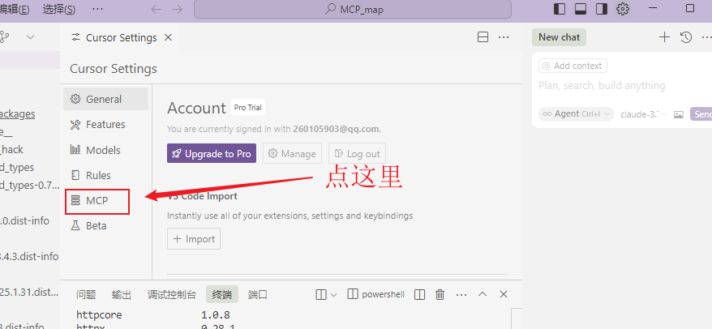Image resolution: width=712 pixels, height=329 pixels.
Task: Open the Rules settings section
Action: tap(105, 175)
